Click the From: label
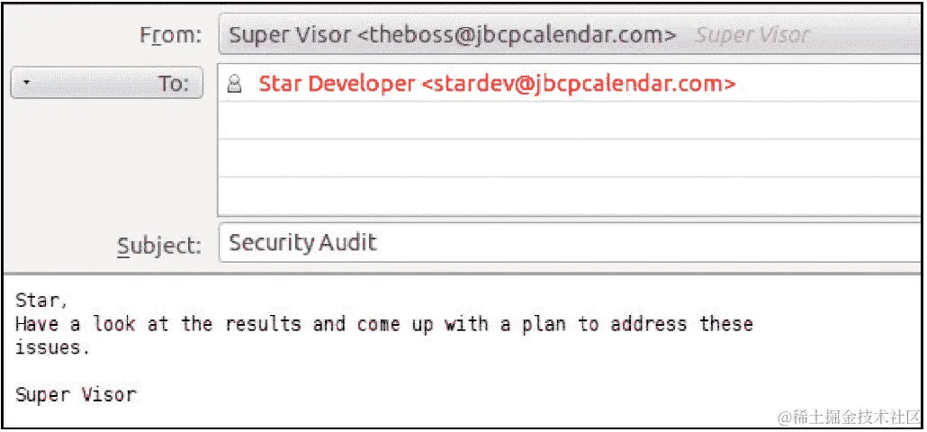 [171, 35]
